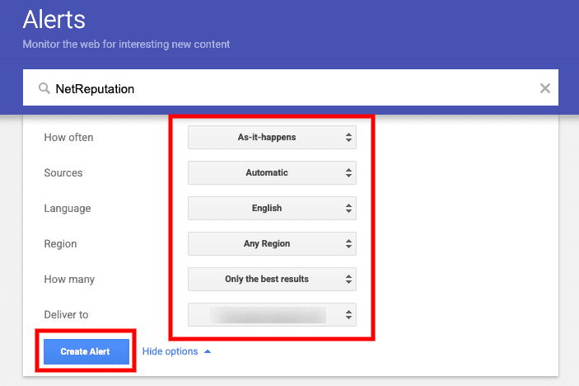Click the Monitor the web subtitle text
This screenshot has width=579, height=386.
click(126, 44)
